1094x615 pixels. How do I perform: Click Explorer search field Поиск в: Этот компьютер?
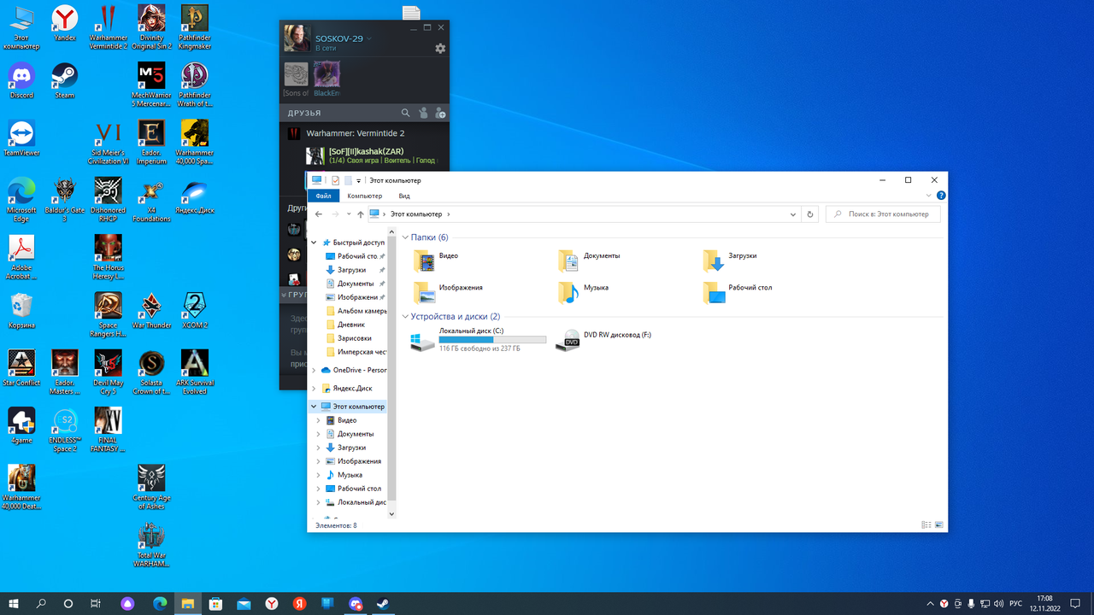point(883,214)
